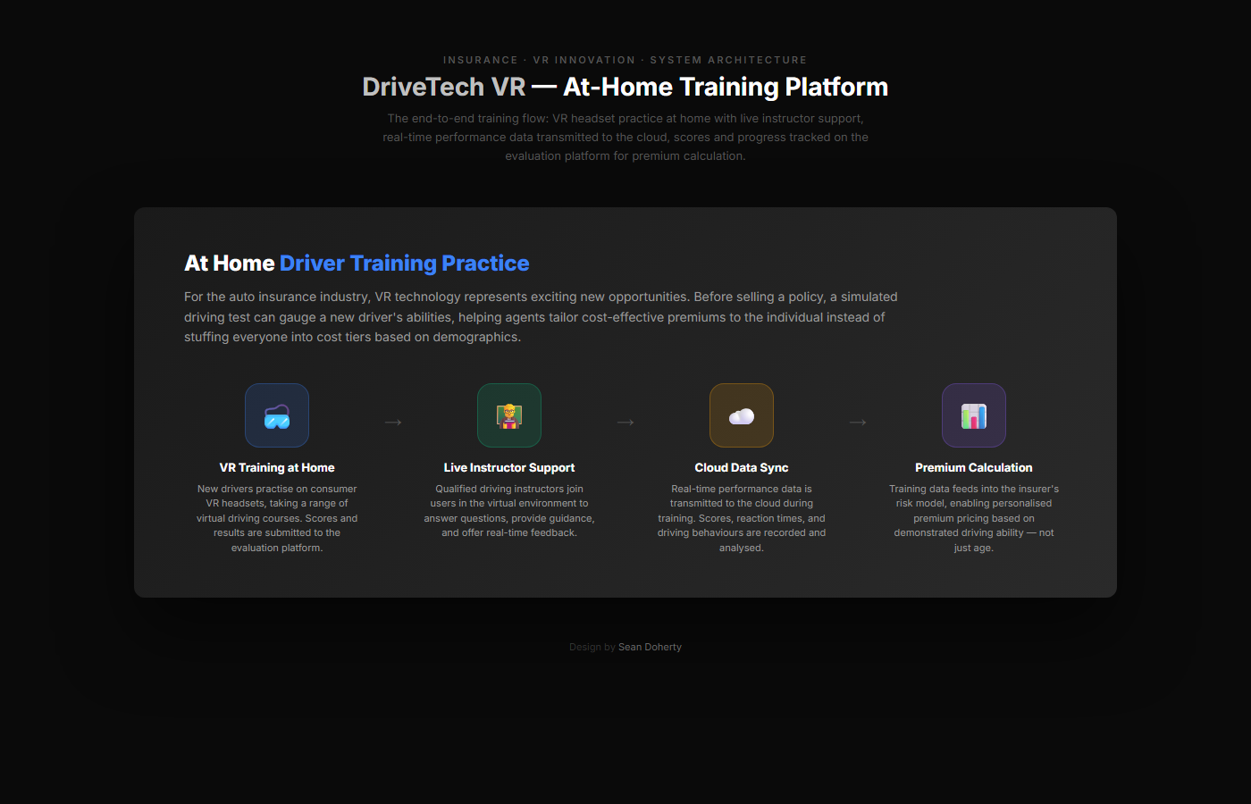The height and width of the screenshot is (804, 1251).
Task: Click the arrow between VR Training and Instructor Support
Action: tap(393, 422)
